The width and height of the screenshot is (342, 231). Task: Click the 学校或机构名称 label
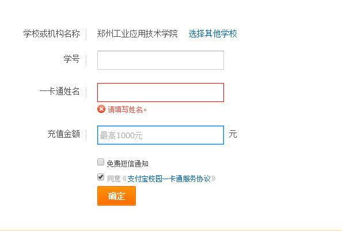click(51, 34)
